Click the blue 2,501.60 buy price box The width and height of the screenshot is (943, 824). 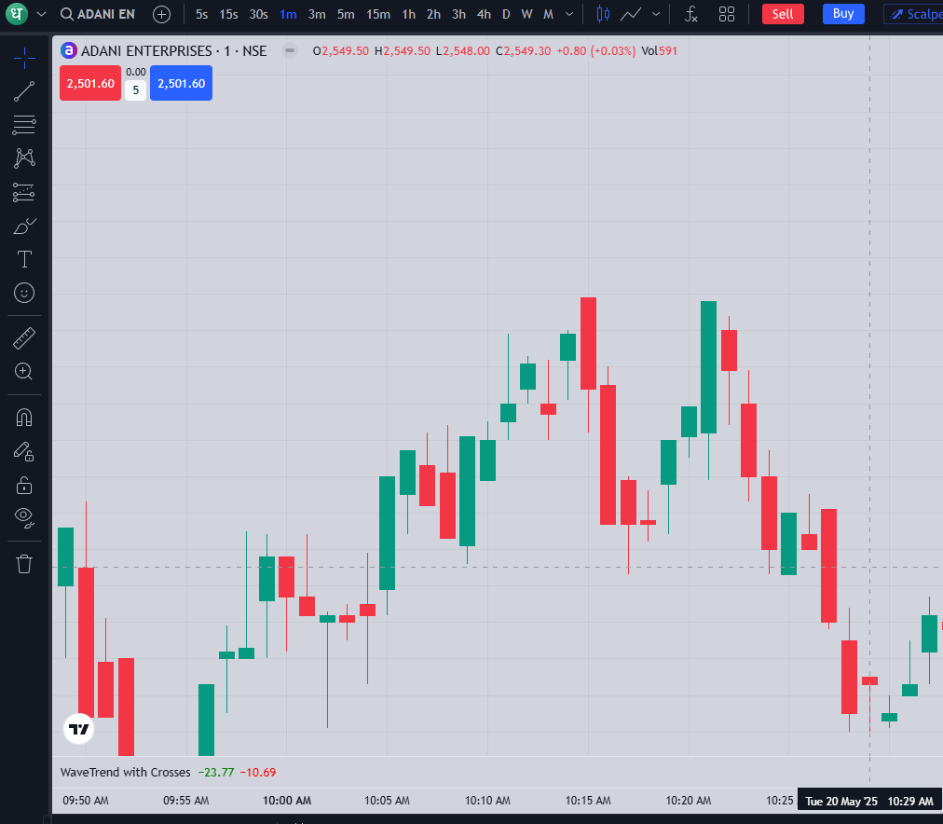coord(181,83)
